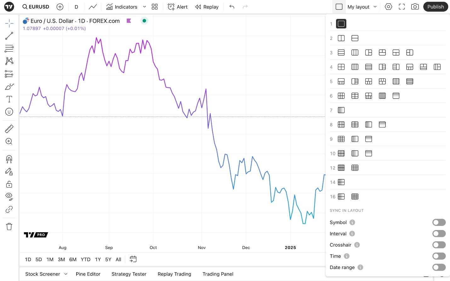Image resolution: width=450 pixels, height=281 pixels.
Task: Expand the Stock Screener dropdown chevron
Action: pyautogui.click(x=66, y=274)
